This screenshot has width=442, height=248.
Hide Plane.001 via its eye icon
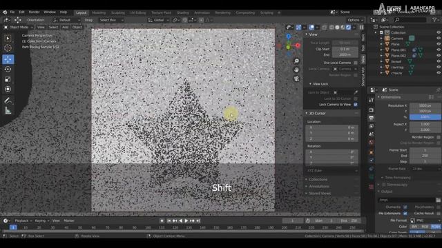click(439, 50)
